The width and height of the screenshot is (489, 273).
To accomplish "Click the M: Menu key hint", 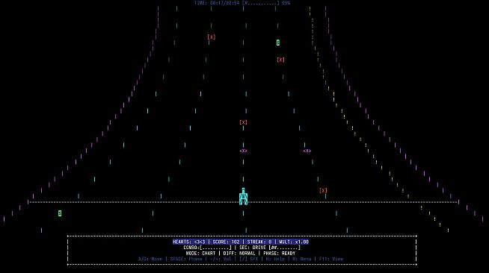I will click(302, 259).
